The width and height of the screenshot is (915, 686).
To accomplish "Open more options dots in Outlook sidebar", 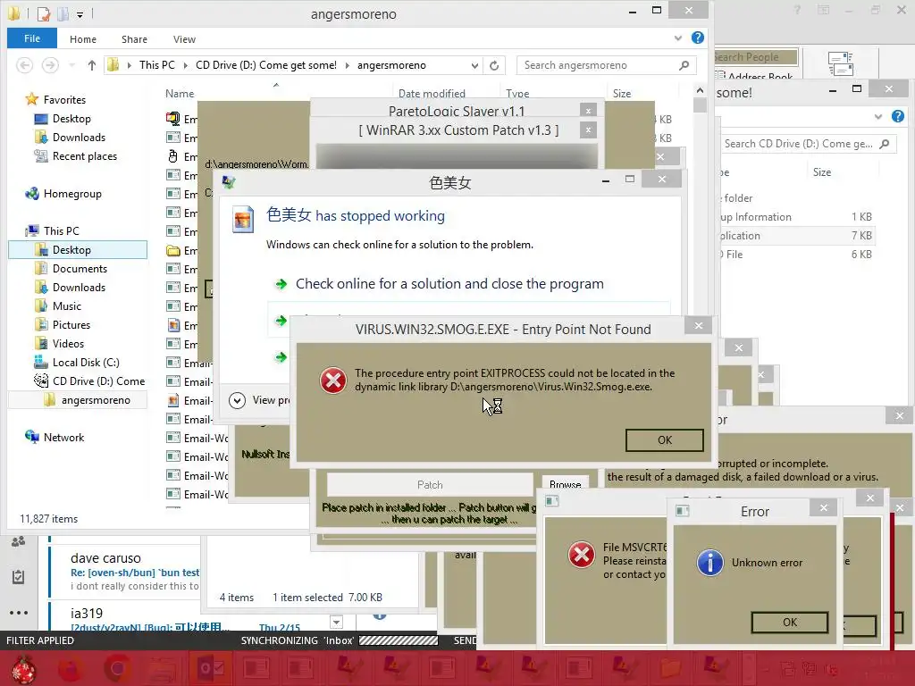I will (x=18, y=613).
